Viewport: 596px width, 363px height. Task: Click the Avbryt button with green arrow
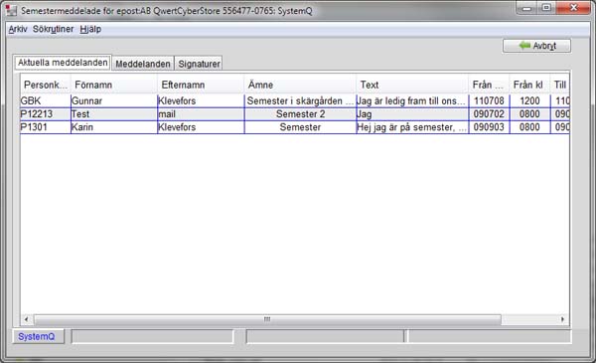click(x=536, y=46)
